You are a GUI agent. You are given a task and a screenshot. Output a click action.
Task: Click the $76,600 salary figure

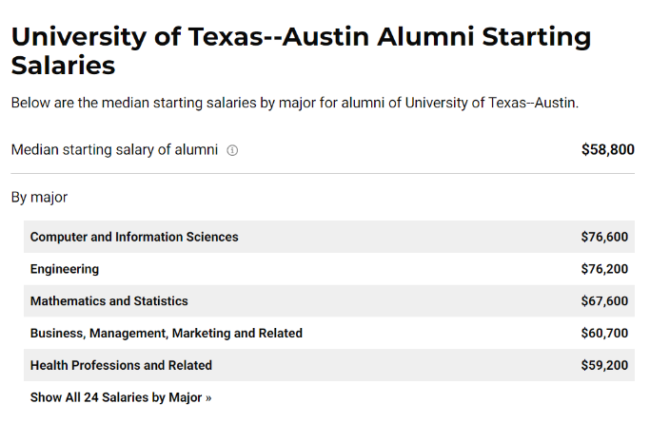[604, 237]
